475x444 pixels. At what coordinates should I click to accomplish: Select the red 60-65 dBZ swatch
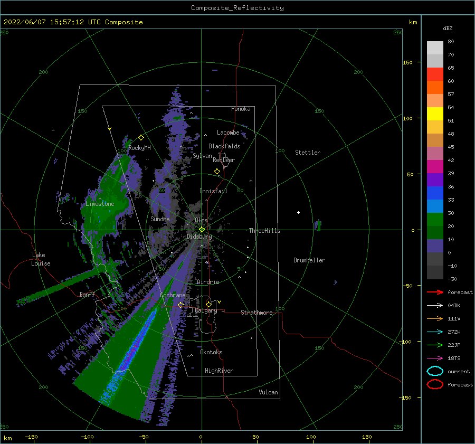435,74
